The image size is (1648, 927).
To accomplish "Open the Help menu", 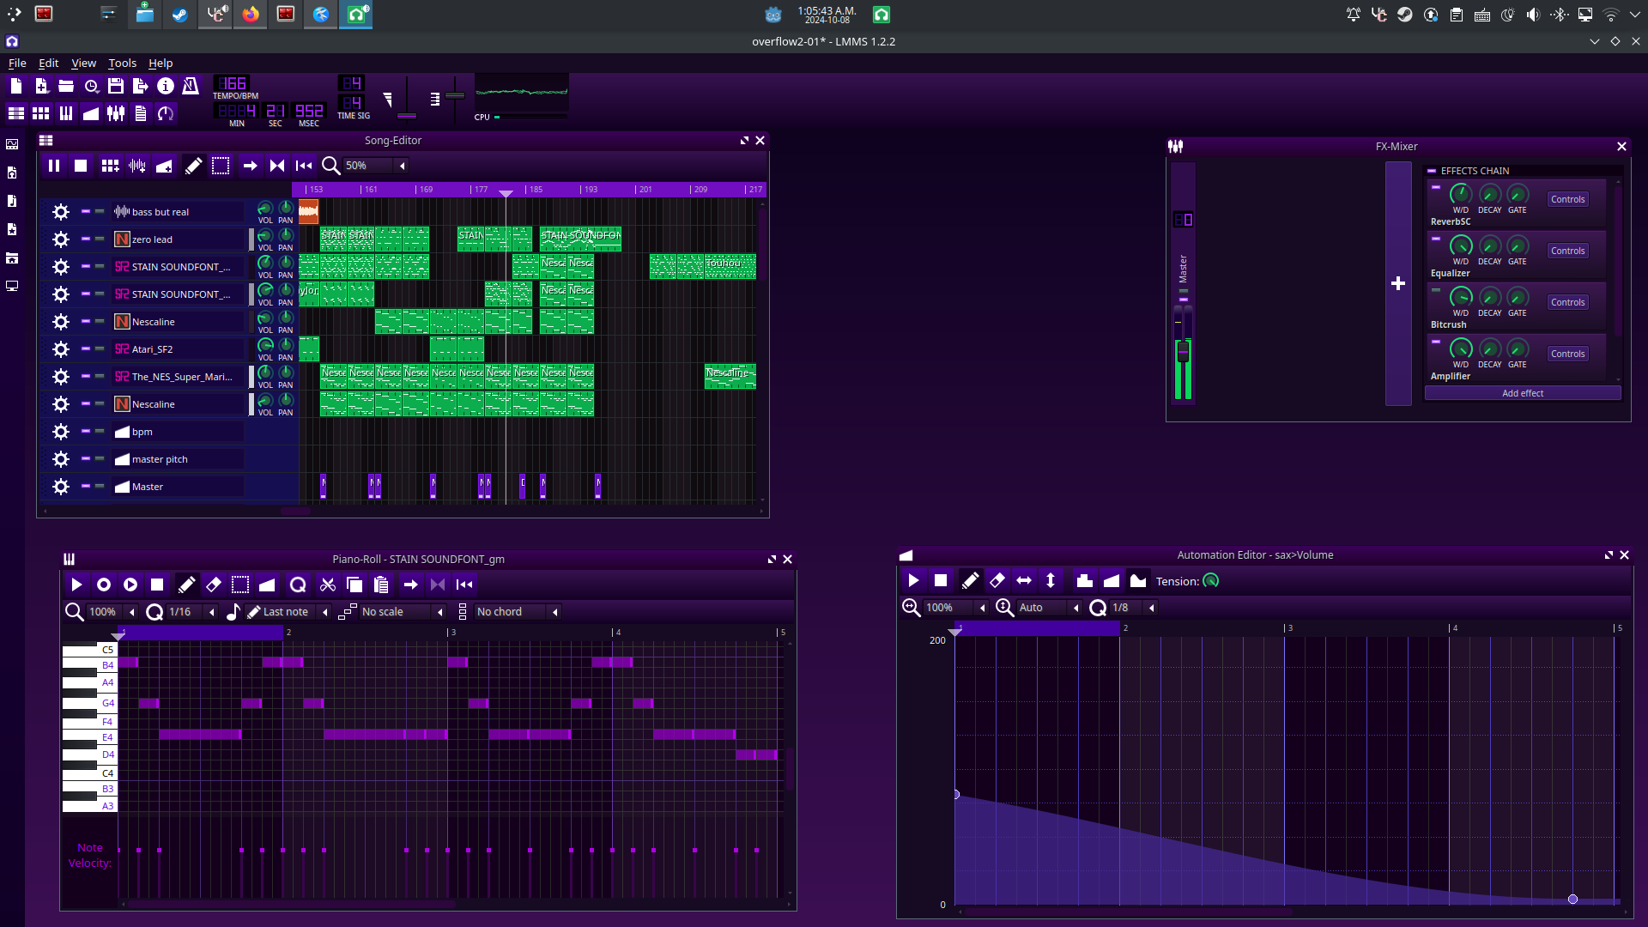I will [161, 63].
